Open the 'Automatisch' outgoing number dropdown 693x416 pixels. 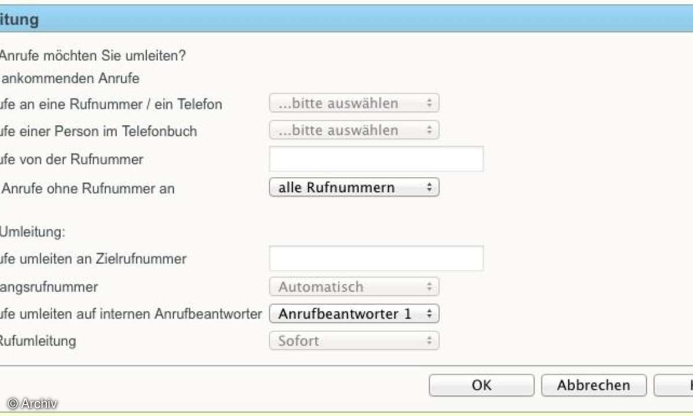click(354, 287)
